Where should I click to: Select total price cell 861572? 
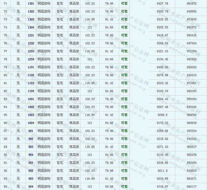(191, 3)
